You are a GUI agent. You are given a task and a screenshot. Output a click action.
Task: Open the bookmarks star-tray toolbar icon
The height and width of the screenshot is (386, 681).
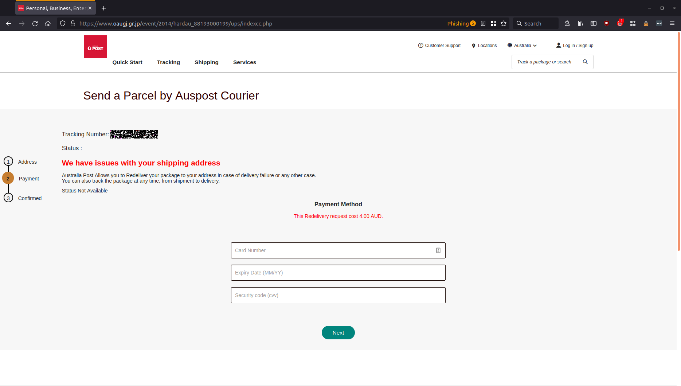(567, 23)
